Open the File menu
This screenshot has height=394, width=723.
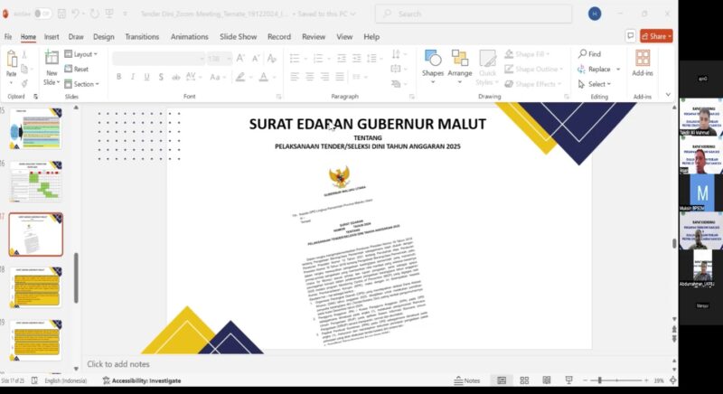point(8,37)
